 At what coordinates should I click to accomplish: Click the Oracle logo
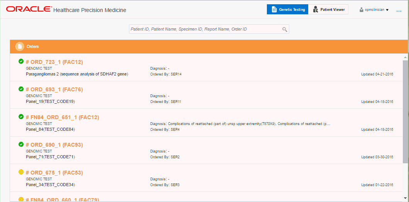pyautogui.click(x=29, y=9)
